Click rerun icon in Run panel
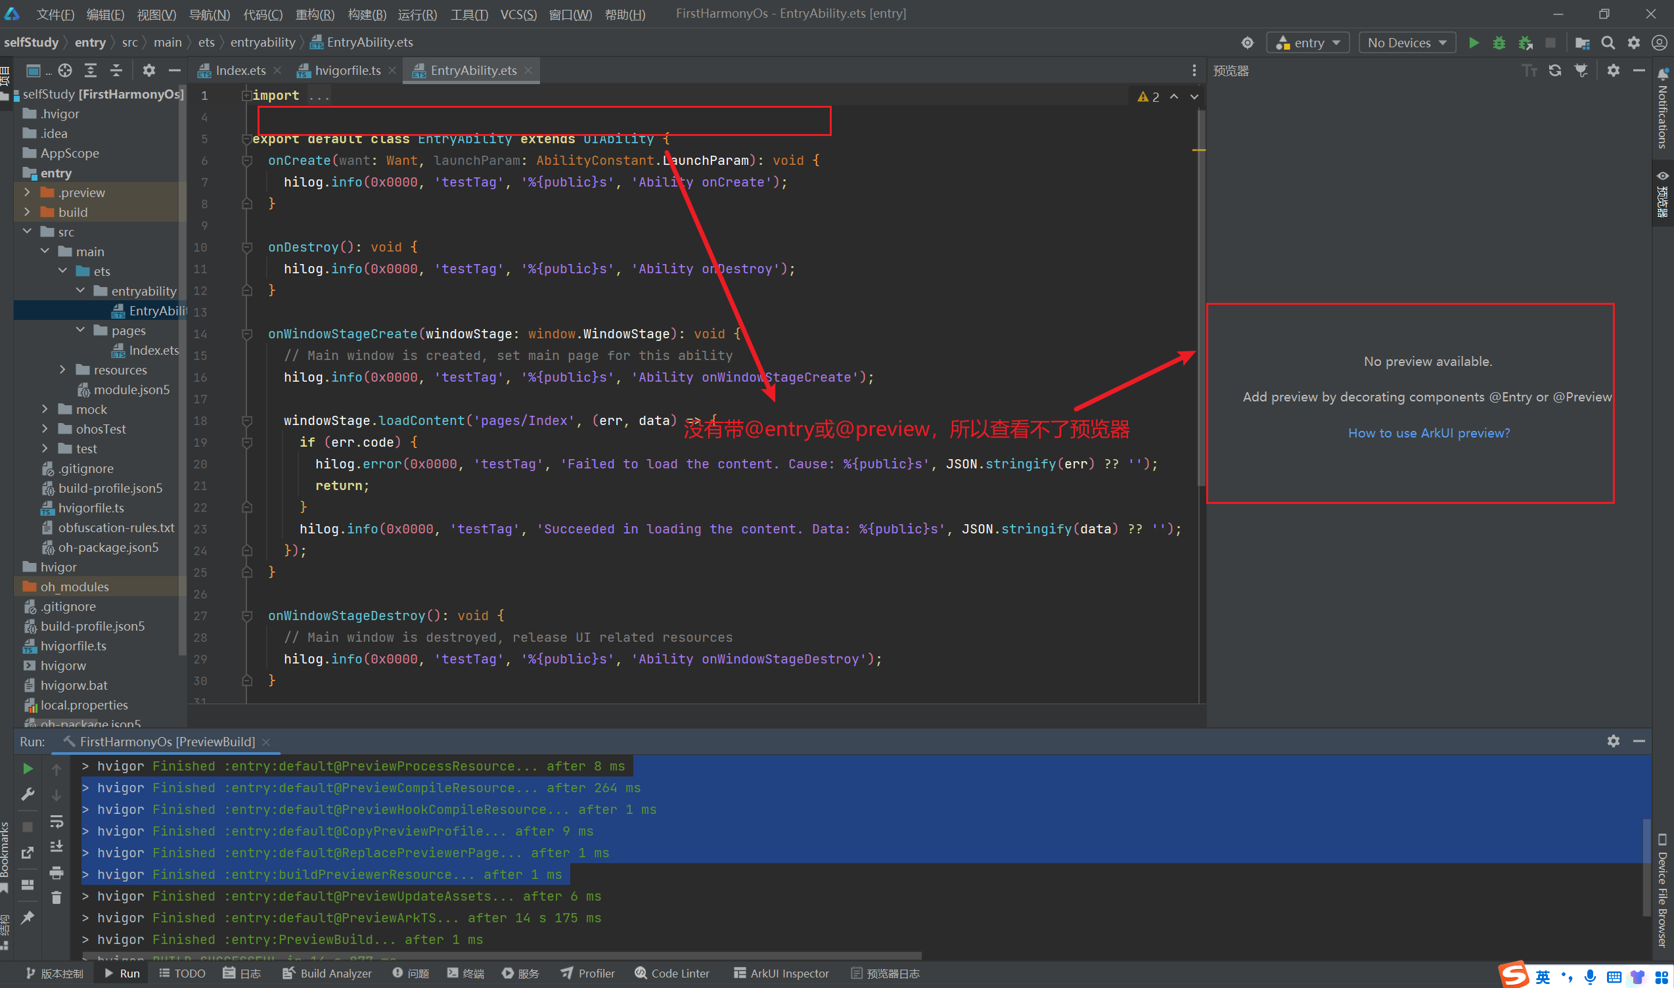1674x988 pixels. point(28,769)
